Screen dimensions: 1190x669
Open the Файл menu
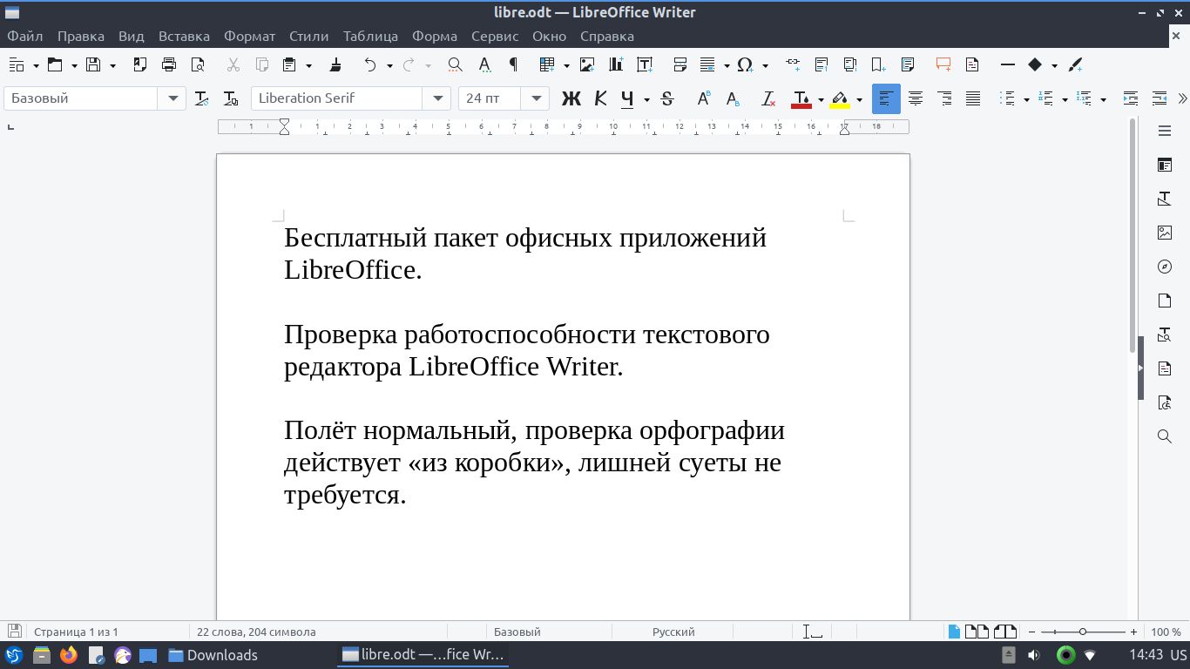[x=25, y=36]
